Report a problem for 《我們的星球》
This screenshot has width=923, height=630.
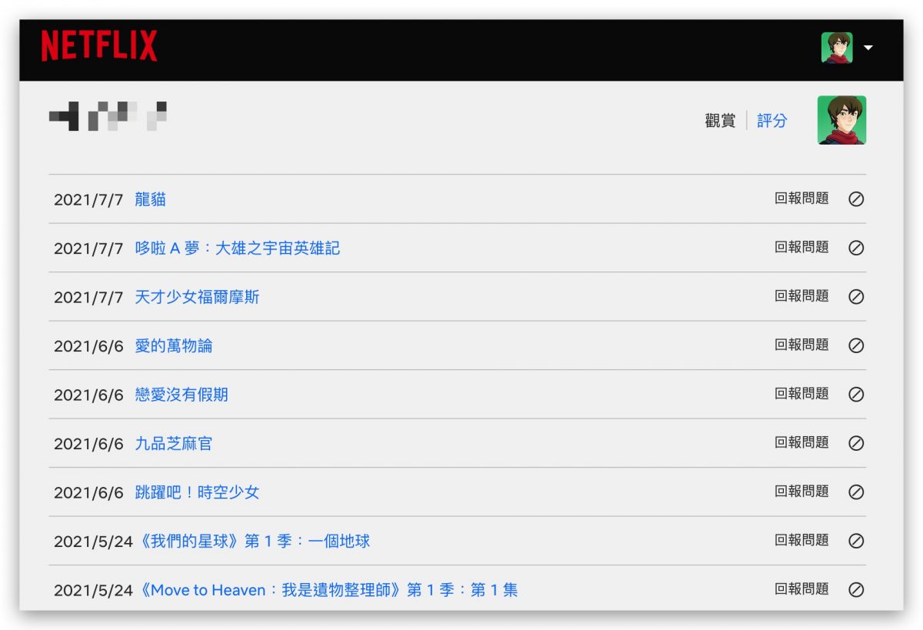[801, 540]
